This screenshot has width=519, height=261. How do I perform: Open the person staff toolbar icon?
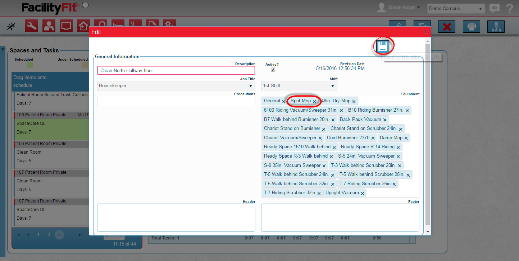coord(49,26)
